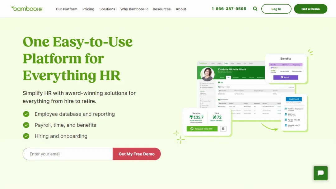The height and width of the screenshot is (189, 336).
Task: Click the Get My Free Demo button
Action: (x=137, y=154)
